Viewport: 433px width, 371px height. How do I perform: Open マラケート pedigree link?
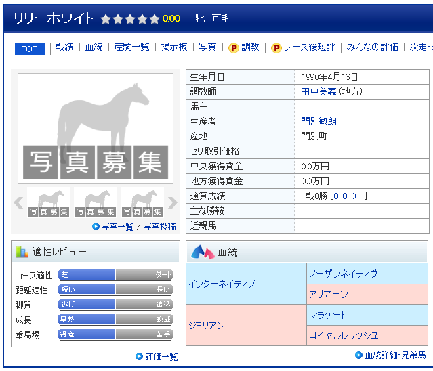[x=327, y=315]
